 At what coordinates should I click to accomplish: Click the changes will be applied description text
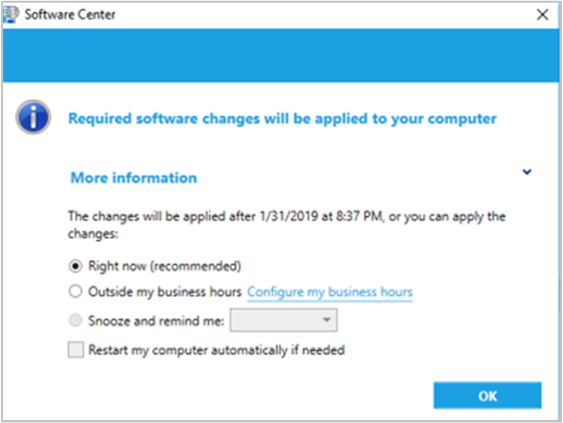coord(287,225)
